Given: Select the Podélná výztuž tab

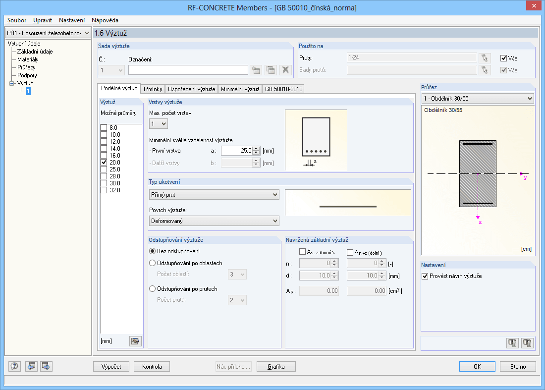Looking at the screenshot, I should tap(119, 88).
